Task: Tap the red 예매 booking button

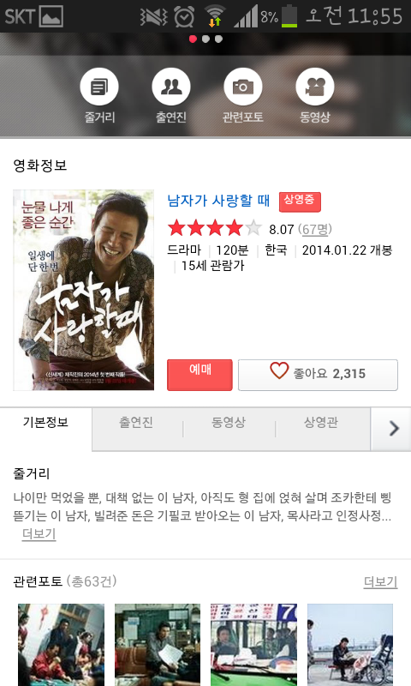Action: point(200,375)
